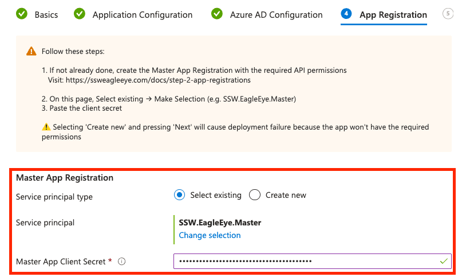Viewport: 458px width, 277px height.
Task: Click the ssweagleeye.com app-registrations docs URL
Action: click(x=158, y=80)
